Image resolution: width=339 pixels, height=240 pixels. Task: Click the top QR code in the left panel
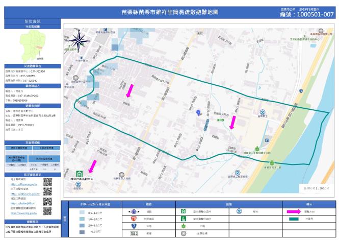pos(47,182)
